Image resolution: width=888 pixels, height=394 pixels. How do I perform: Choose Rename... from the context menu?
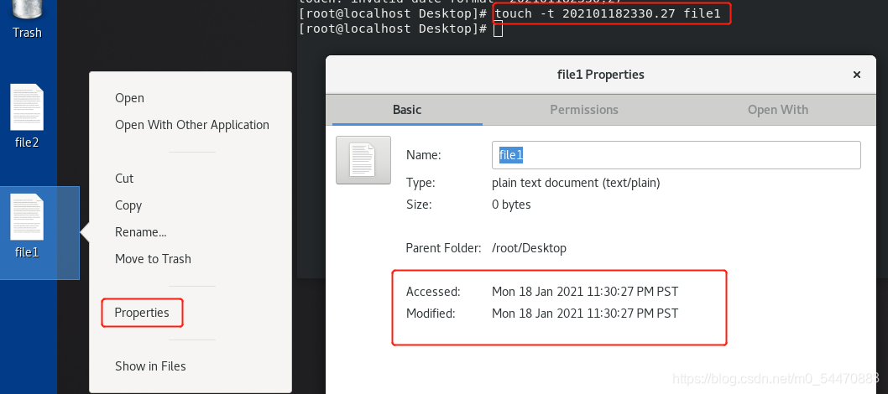(140, 232)
